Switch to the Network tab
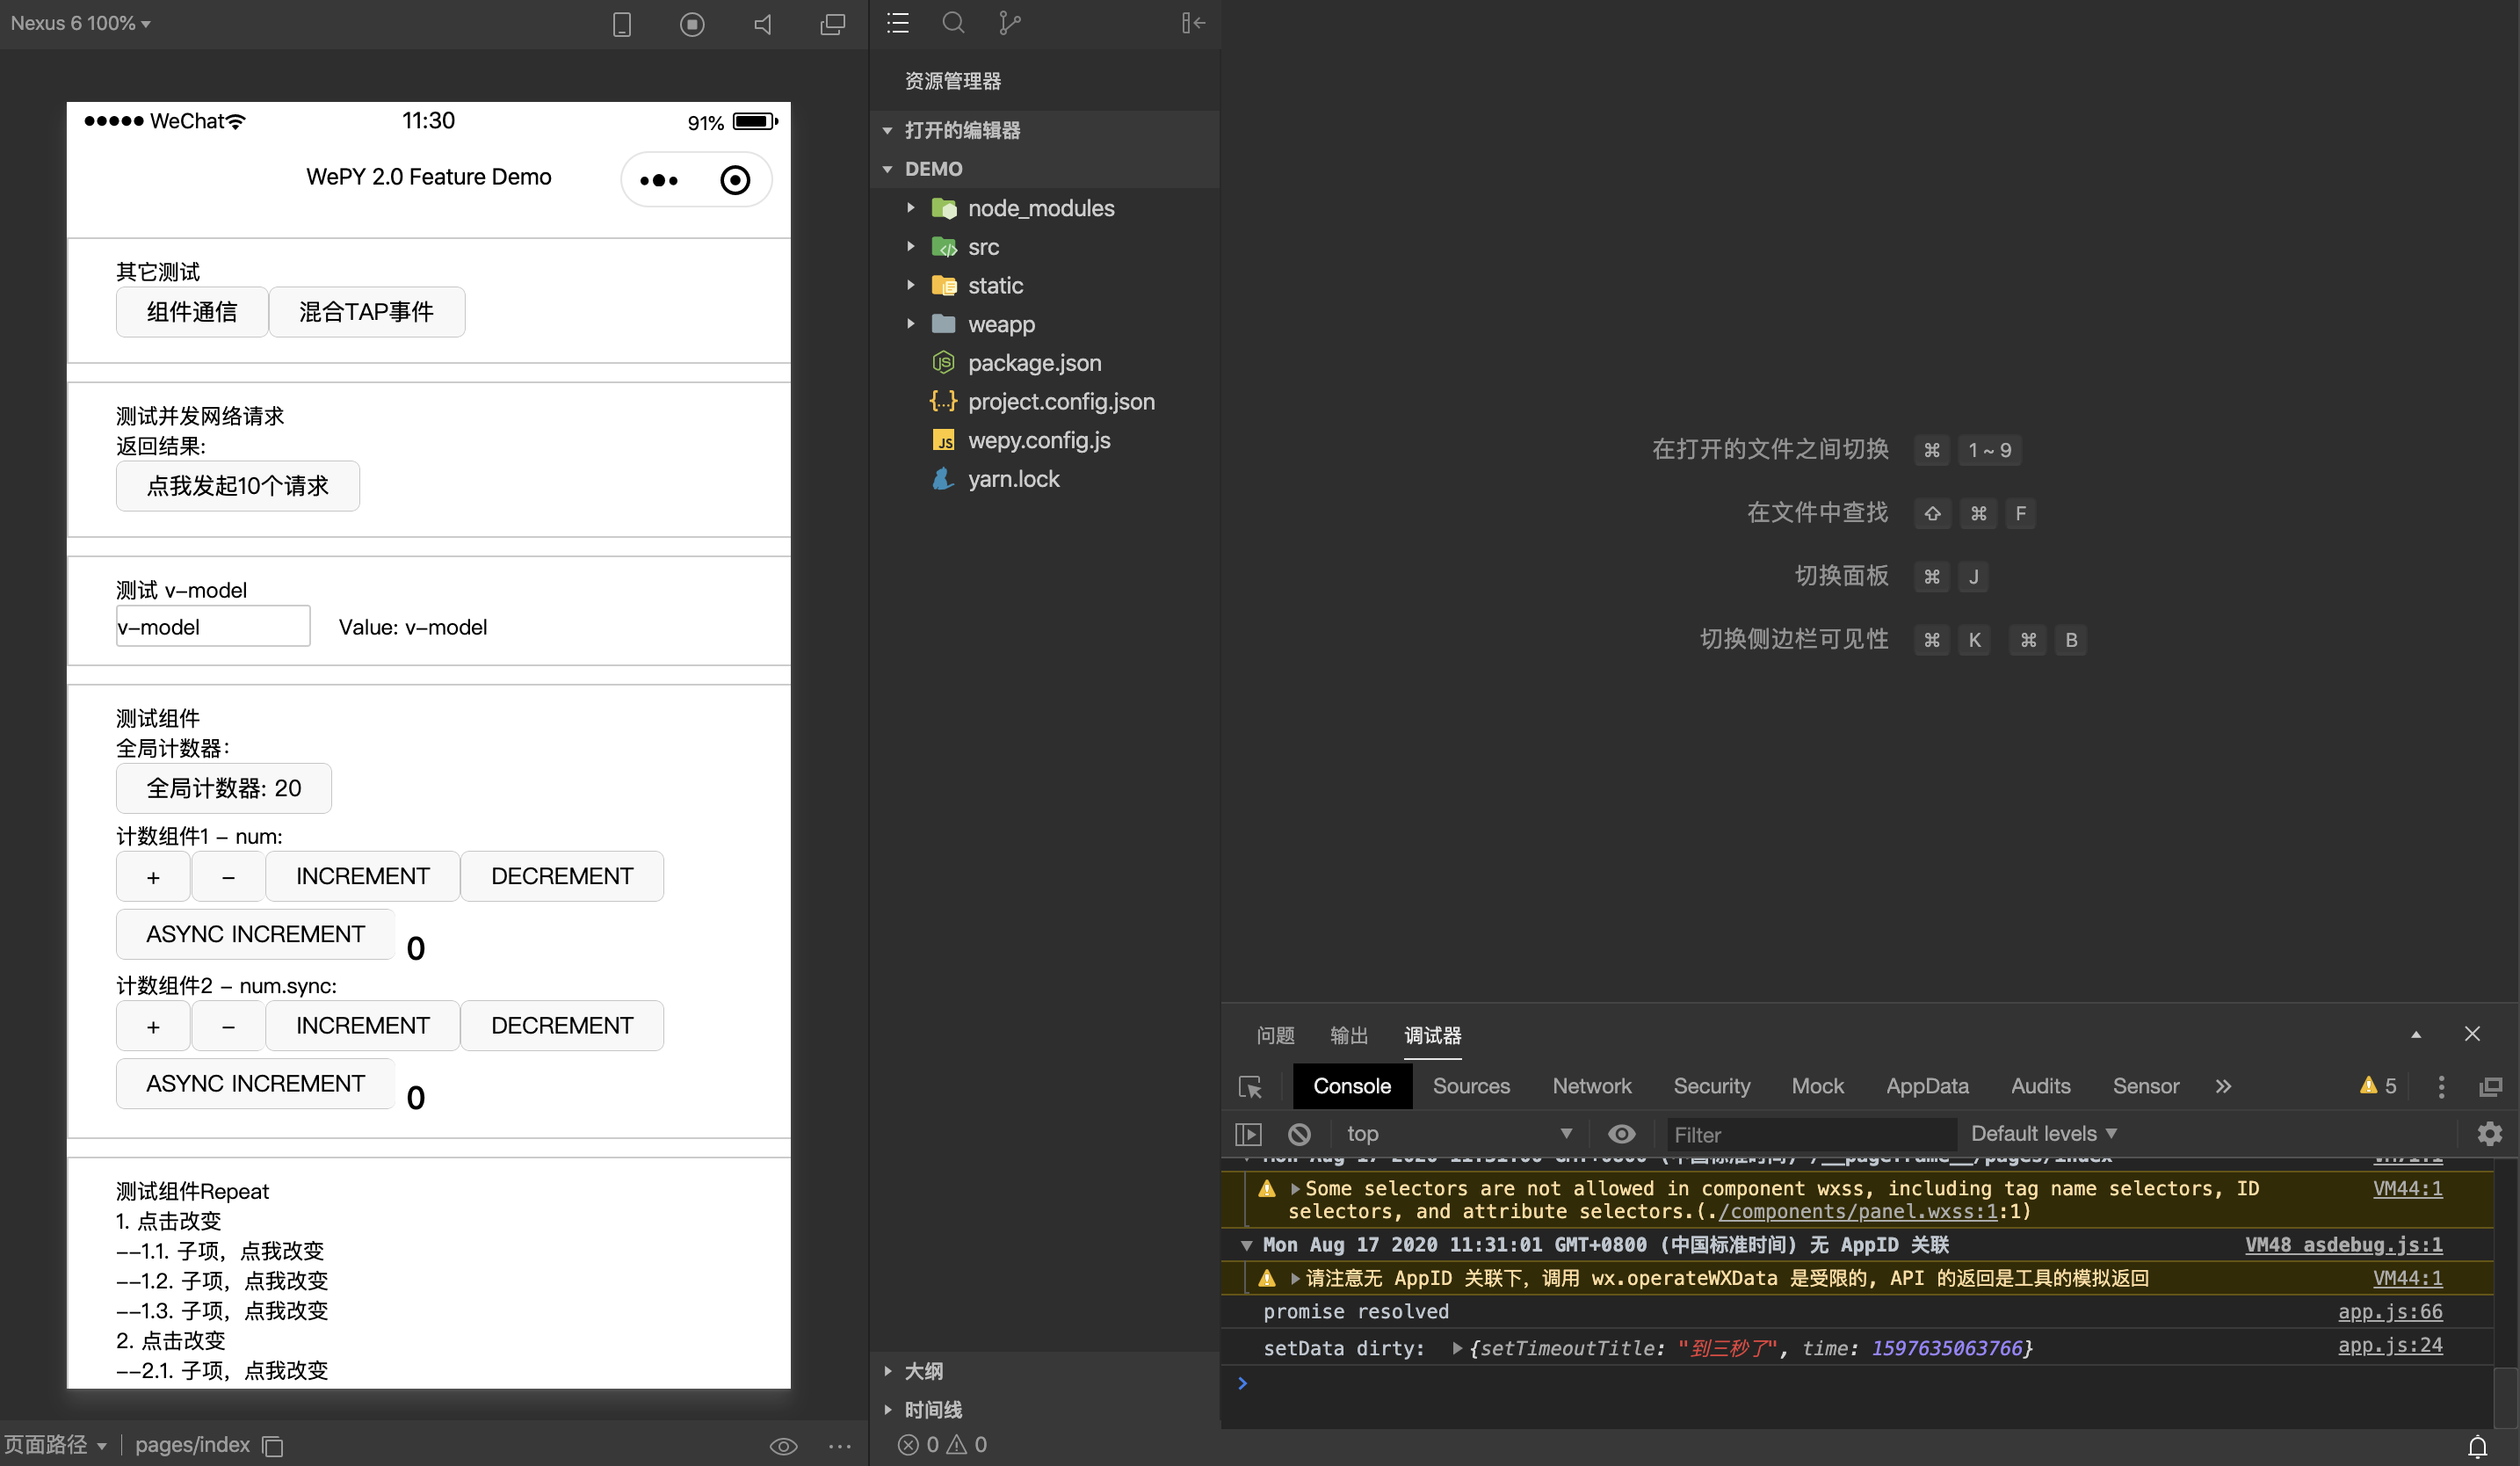 pyautogui.click(x=1591, y=1086)
